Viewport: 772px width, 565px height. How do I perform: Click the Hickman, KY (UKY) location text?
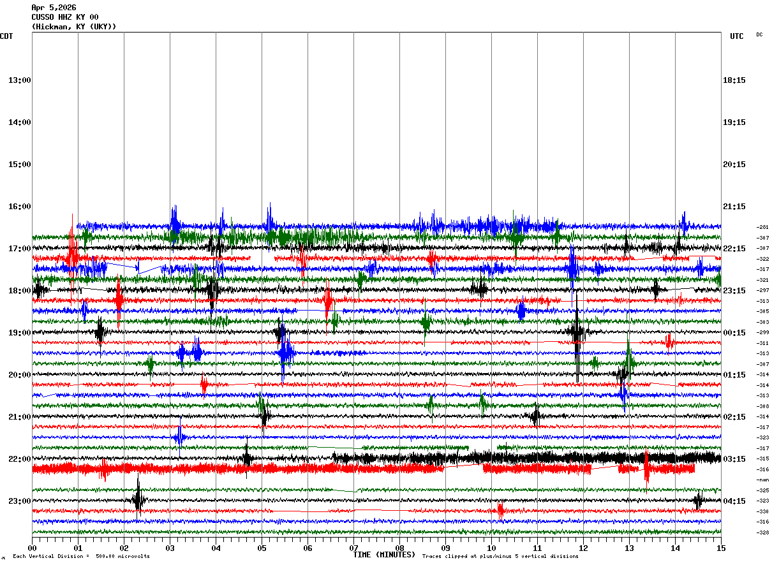coord(74,27)
